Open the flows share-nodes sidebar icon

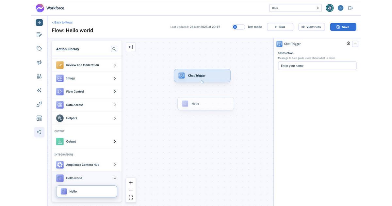pyautogui.click(x=39, y=132)
